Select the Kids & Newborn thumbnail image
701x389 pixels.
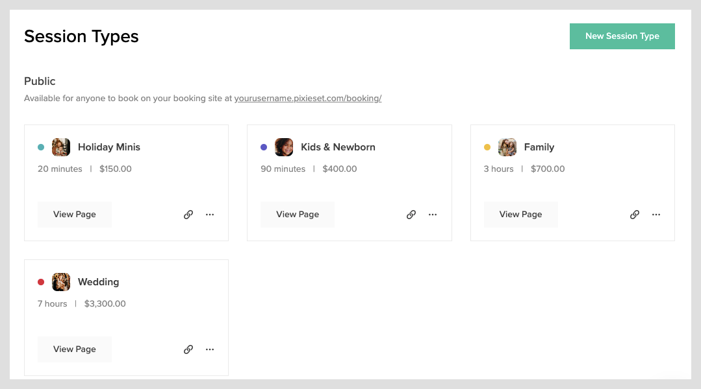coord(284,147)
